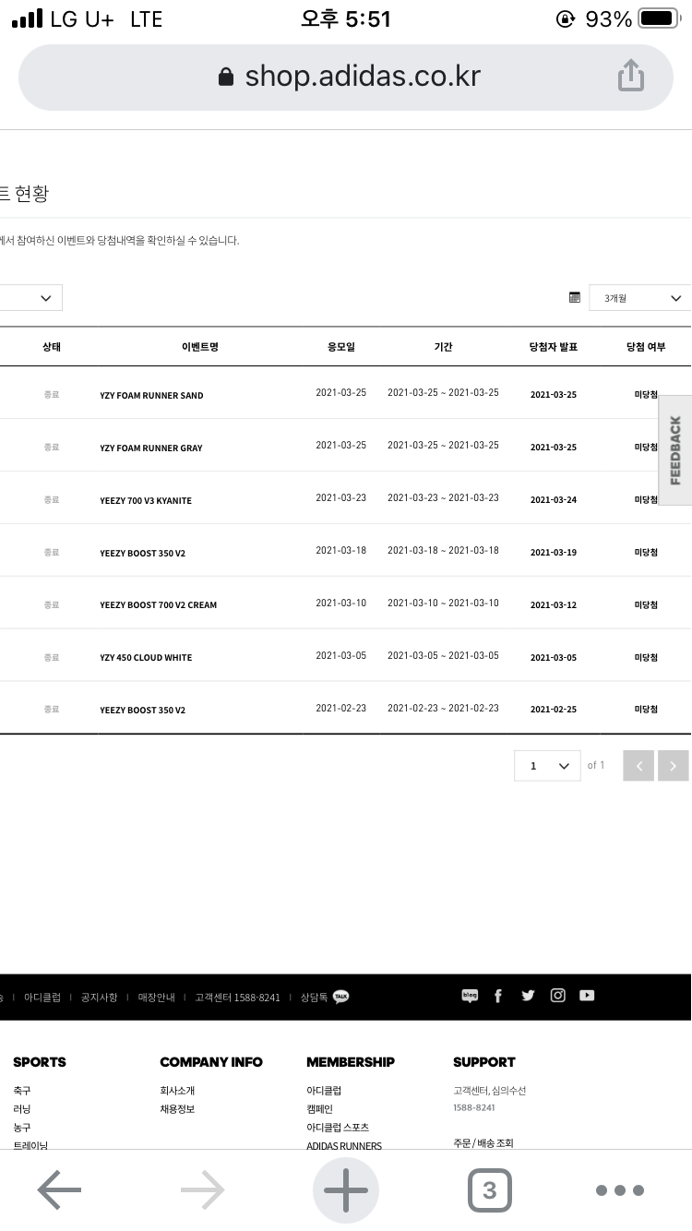Open the Instagram icon in footer
Viewport: 692px width, 1231px height.
pos(557,996)
